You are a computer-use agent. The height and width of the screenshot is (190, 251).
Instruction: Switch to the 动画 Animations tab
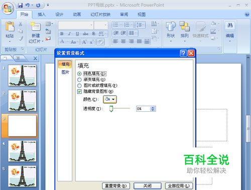click(x=77, y=15)
